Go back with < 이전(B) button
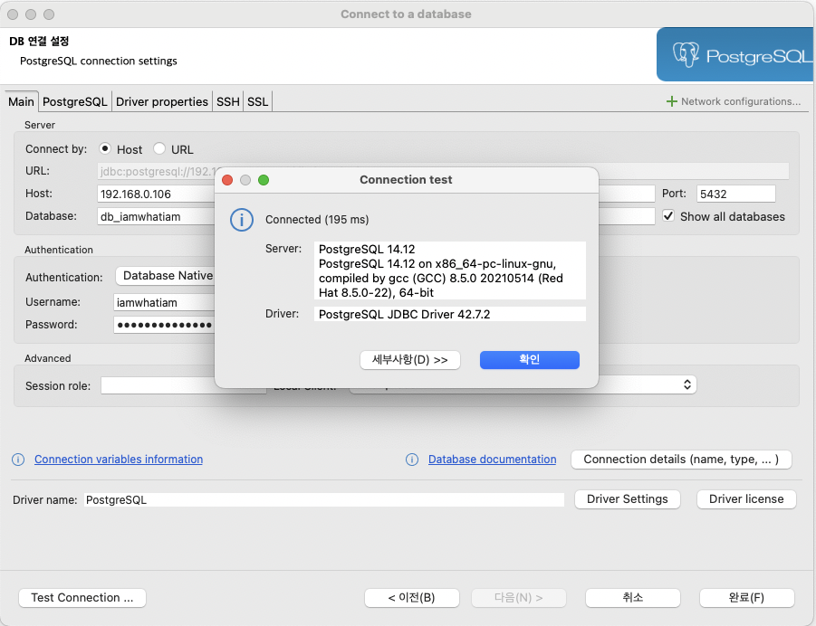The image size is (816, 626). tap(412, 598)
